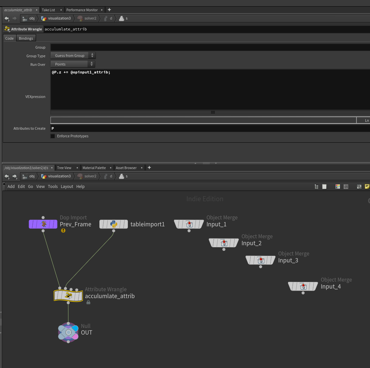This screenshot has width=370, height=368.
Task: Select the Input_1 Object Merge node
Action: [x=189, y=224]
